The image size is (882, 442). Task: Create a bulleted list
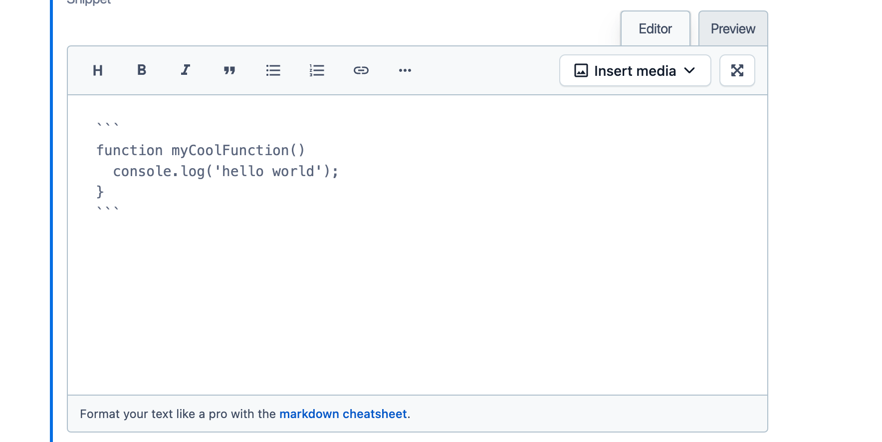(x=273, y=70)
